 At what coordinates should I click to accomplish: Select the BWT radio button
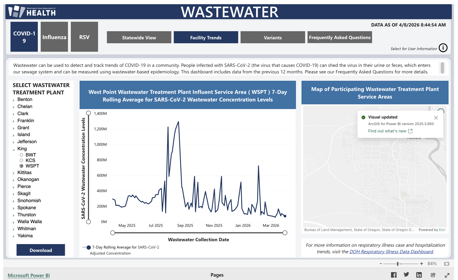(22, 155)
